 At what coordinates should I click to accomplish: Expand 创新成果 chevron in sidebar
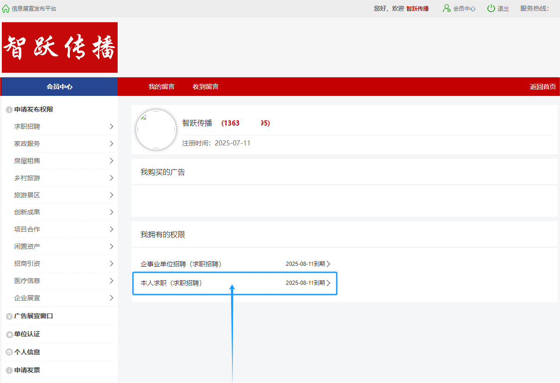point(111,212)
